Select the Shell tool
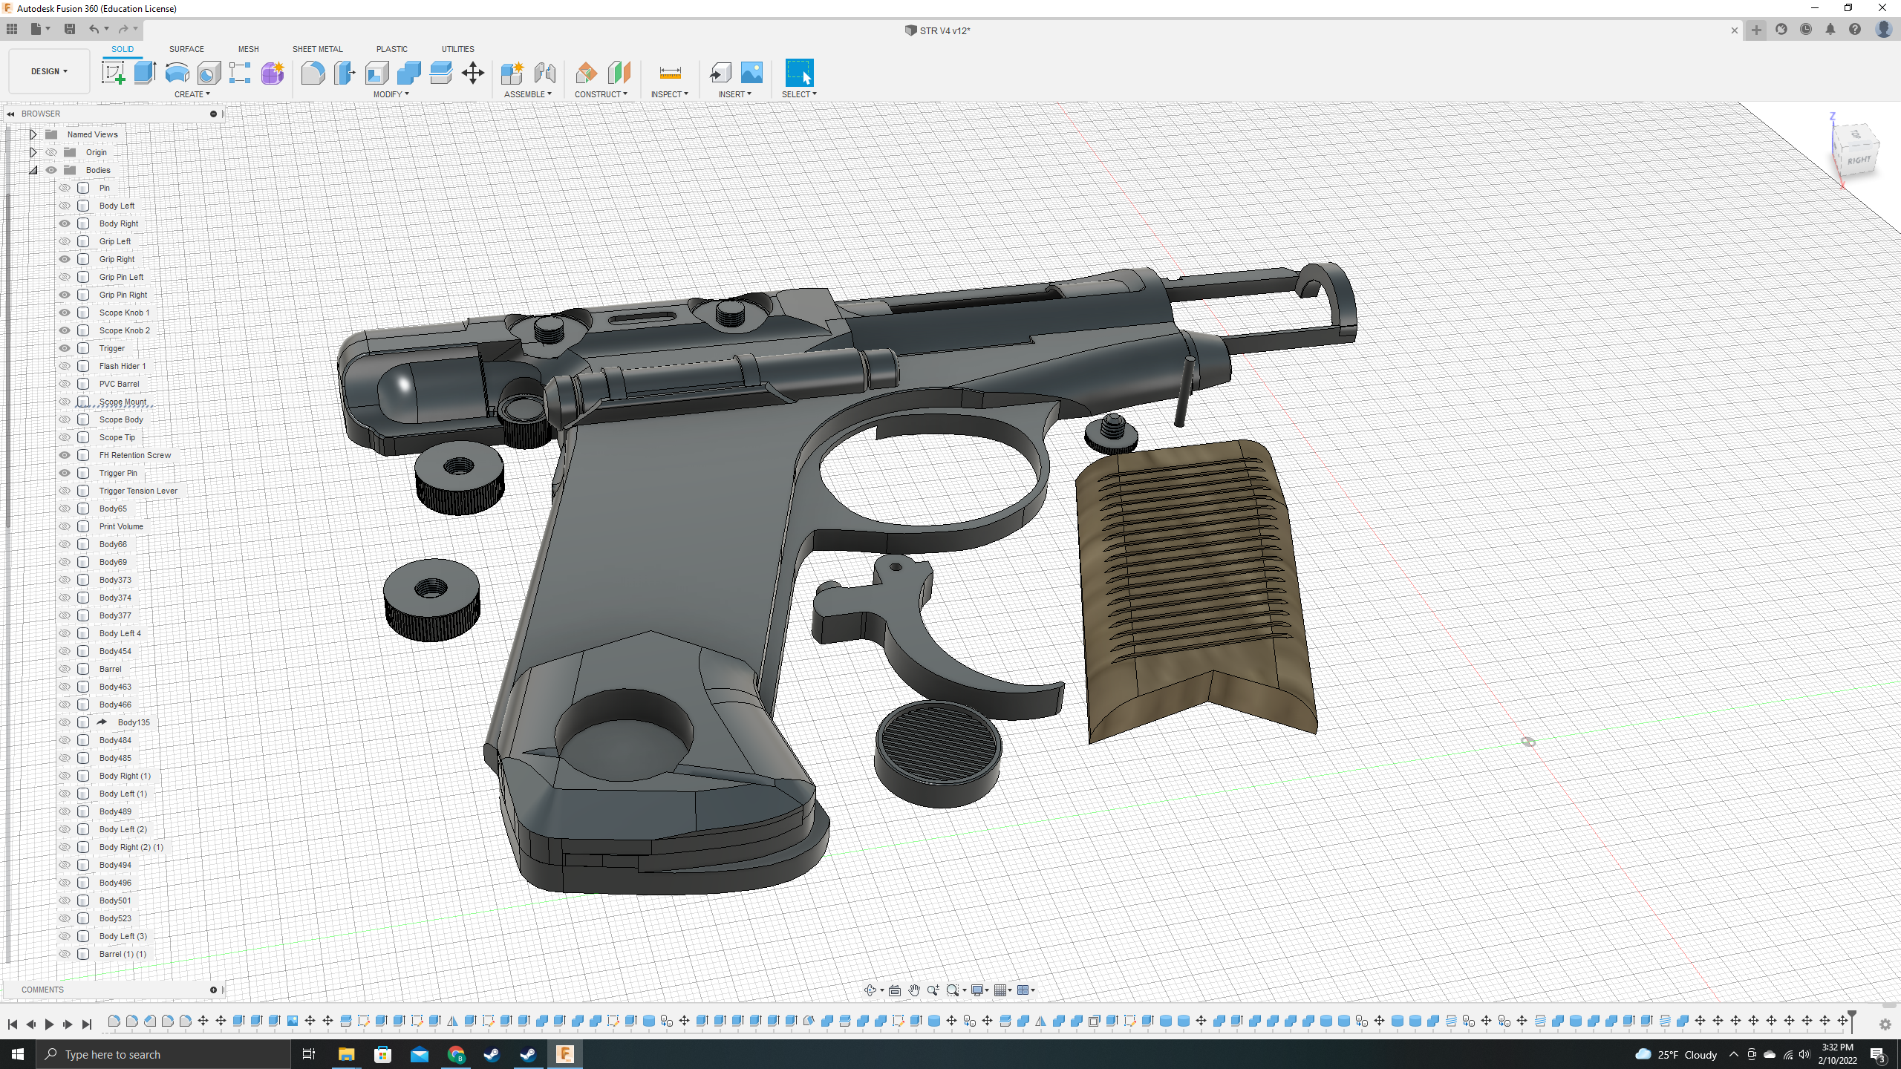1901x1069 pixels. point(376,73)
